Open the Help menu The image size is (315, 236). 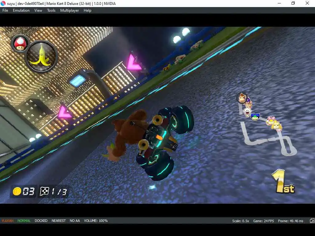coord(87,10)
